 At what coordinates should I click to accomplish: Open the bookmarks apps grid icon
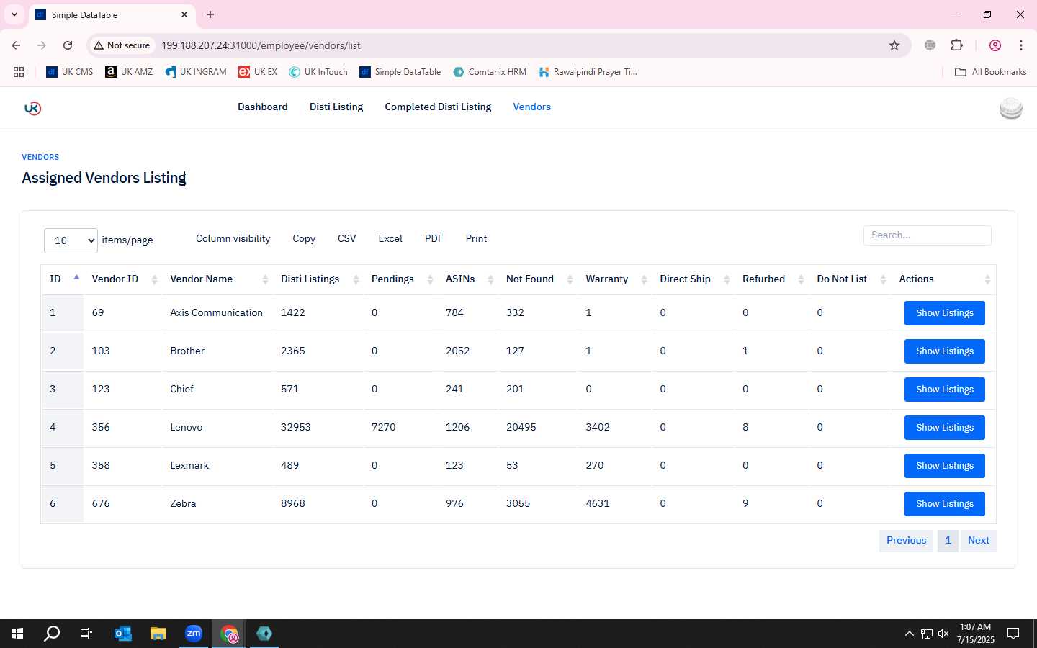pos(19,72)
